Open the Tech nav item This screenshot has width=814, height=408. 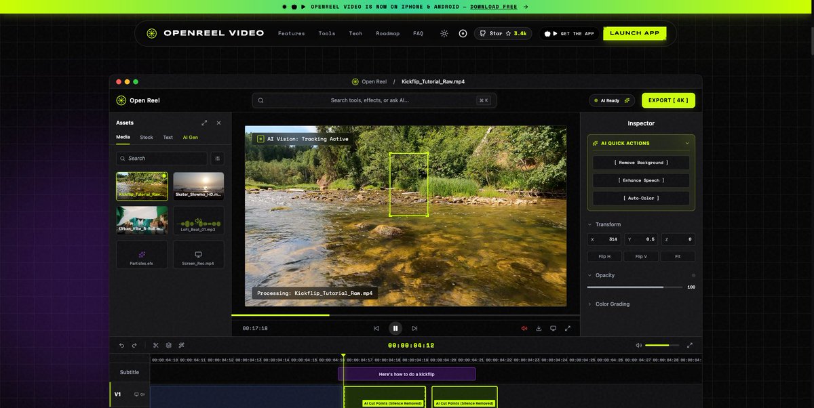pyautogui.click(x=355, y=33)
